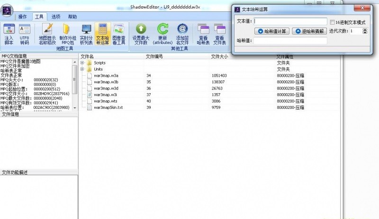Image resolution: width=379 pixels, height=219 pixels.
Task: Select Units folder icon
Action: pos(89,69)
